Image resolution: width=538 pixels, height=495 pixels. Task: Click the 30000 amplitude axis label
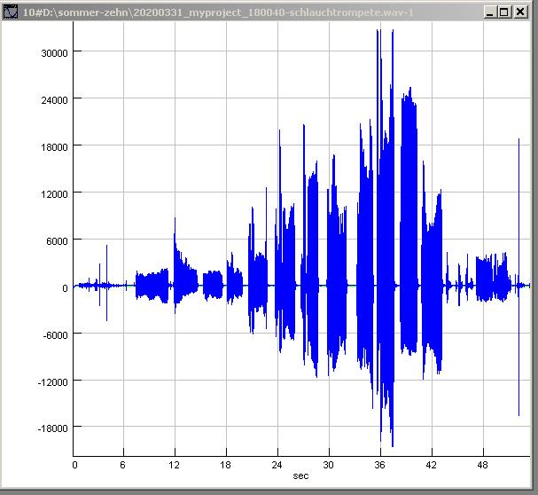[43, 51]
